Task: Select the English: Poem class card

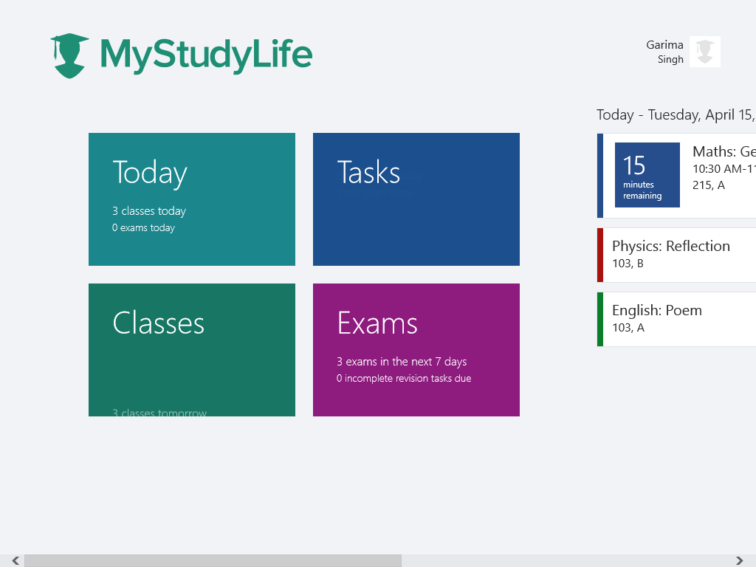Action: pyautogui.click(x=676, y=319)
